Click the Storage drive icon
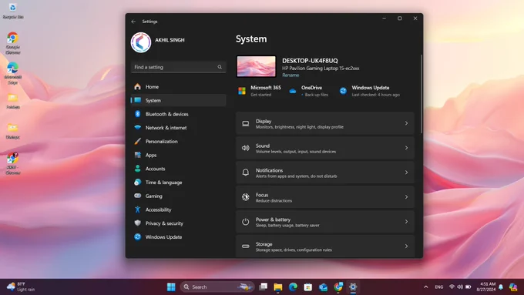524x295 pixels. [245, 246]
